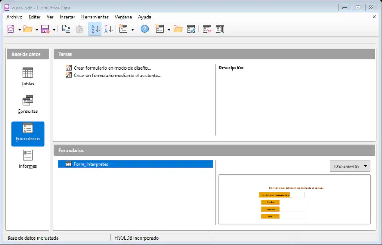Click the Save database icon
This screenshot has height=245, width=382.
tap(45, 29)
